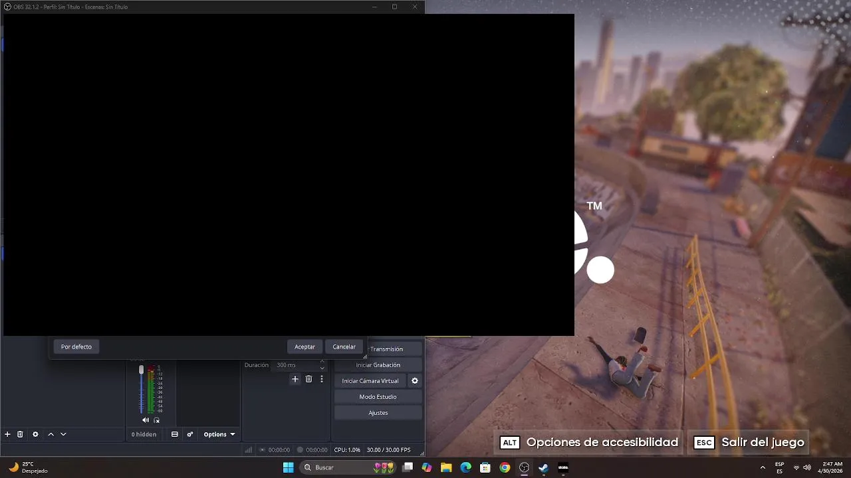Image resolution: width=851 pixels, height=478 pixels.
Task: Open Microsoft Edge from the taskbar
Action: [466, 467]
